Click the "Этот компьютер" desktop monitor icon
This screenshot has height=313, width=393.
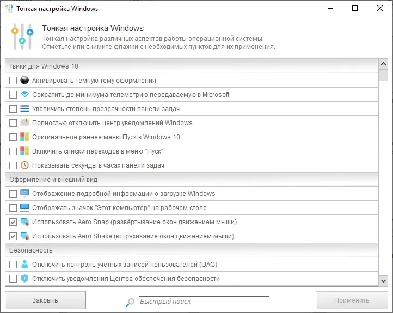(x=24, y=208)
